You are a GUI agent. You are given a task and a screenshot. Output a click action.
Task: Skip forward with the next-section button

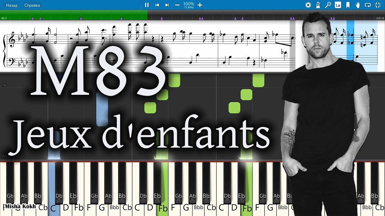pyautogui.click(x=167, y=5)
